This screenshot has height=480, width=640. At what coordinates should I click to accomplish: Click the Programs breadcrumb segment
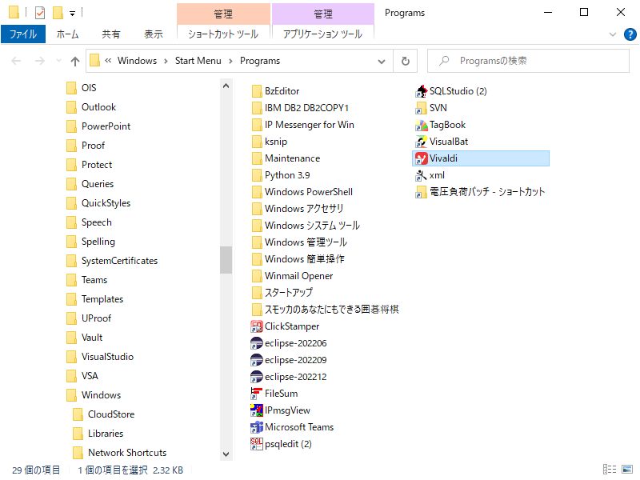(260, 61)
